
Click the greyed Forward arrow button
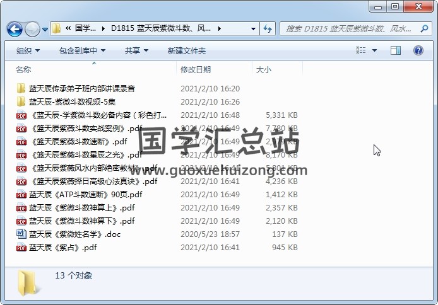point(32,29)
